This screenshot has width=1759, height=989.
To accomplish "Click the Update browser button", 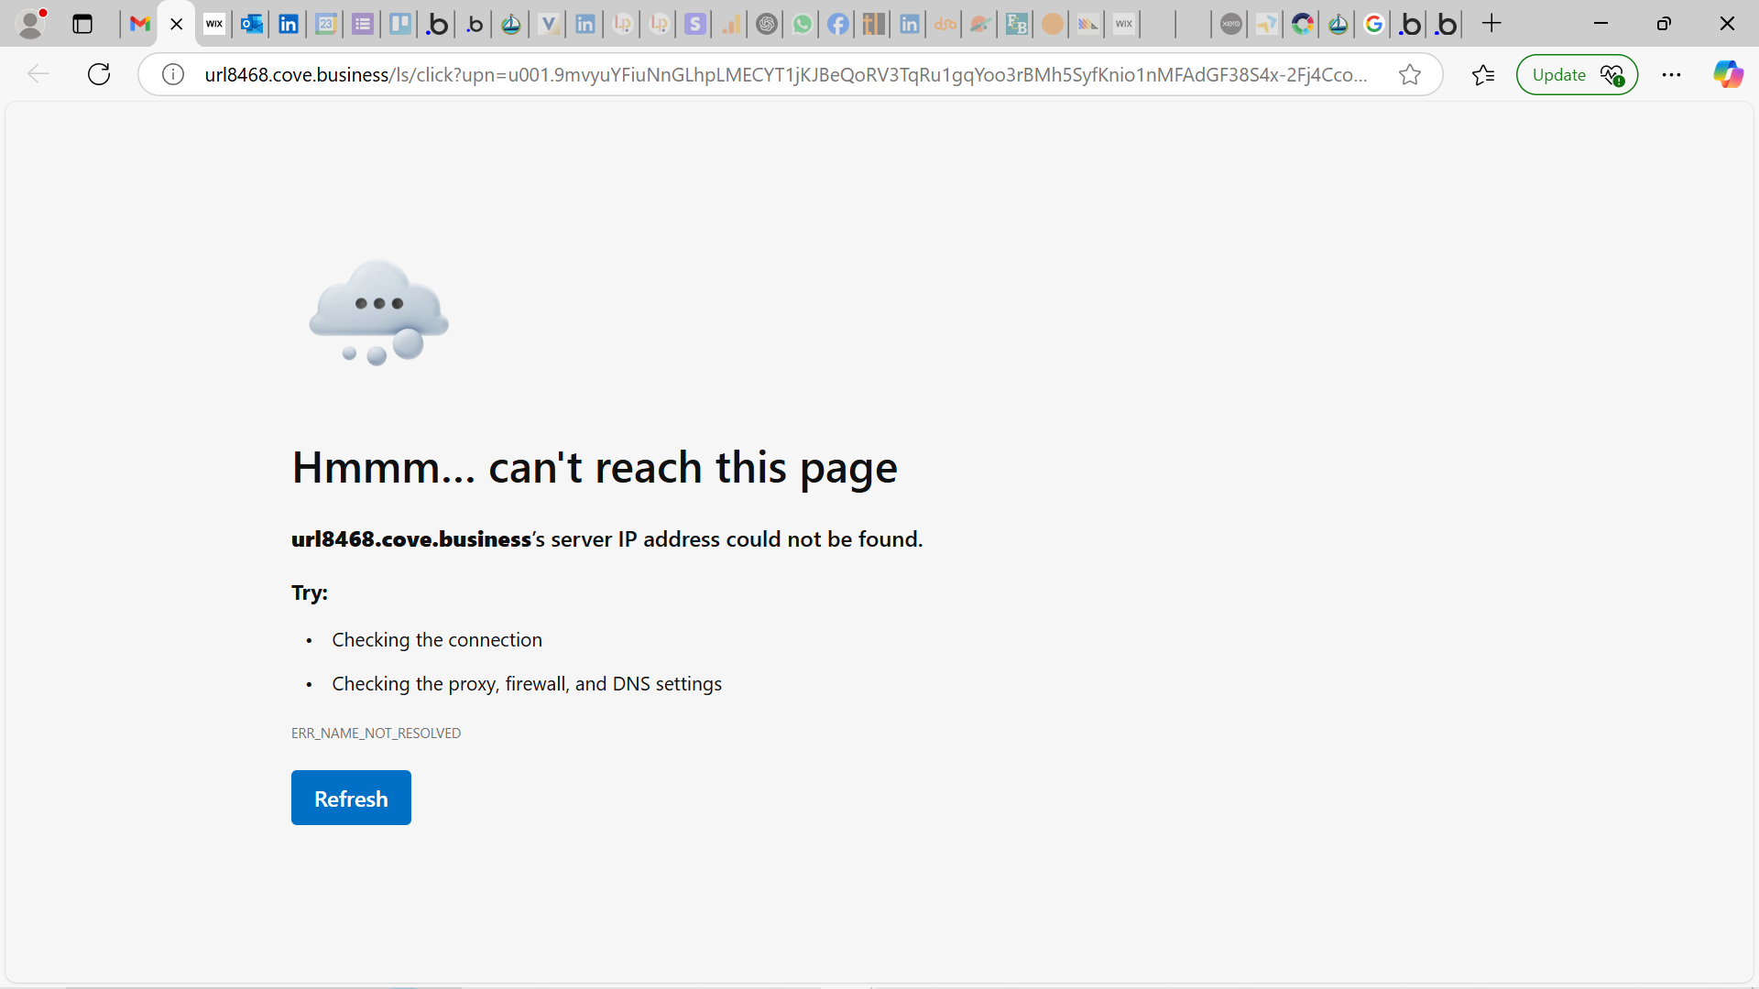I will pyautogui.click(x=1577, y=74).
